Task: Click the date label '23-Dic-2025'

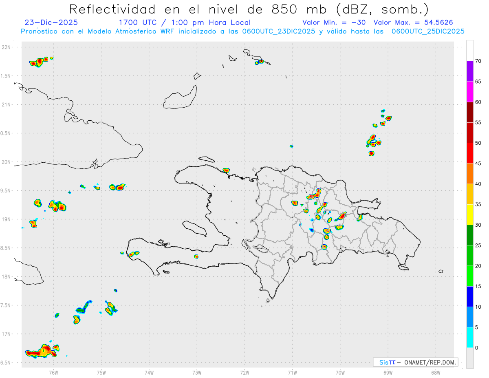Action: (x=51, y=22)
